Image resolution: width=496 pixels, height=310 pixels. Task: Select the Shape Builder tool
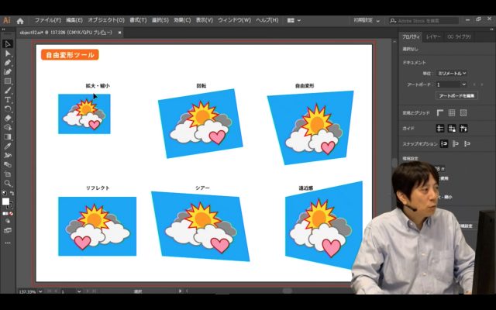tap(8, 127)
